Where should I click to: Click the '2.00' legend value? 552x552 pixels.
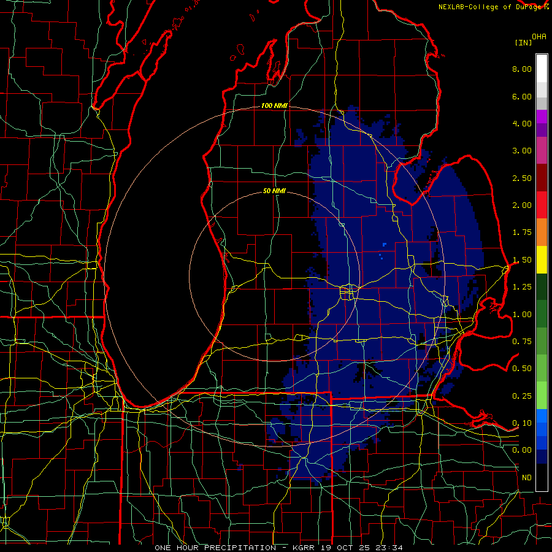[522, 205]
